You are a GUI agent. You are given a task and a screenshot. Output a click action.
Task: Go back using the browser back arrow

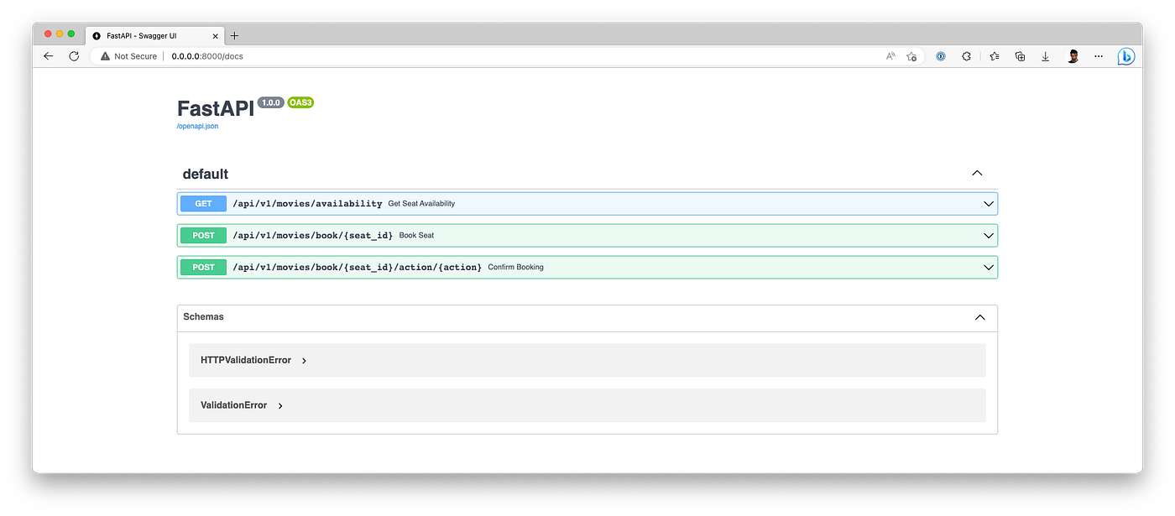[x=48, y=56]
